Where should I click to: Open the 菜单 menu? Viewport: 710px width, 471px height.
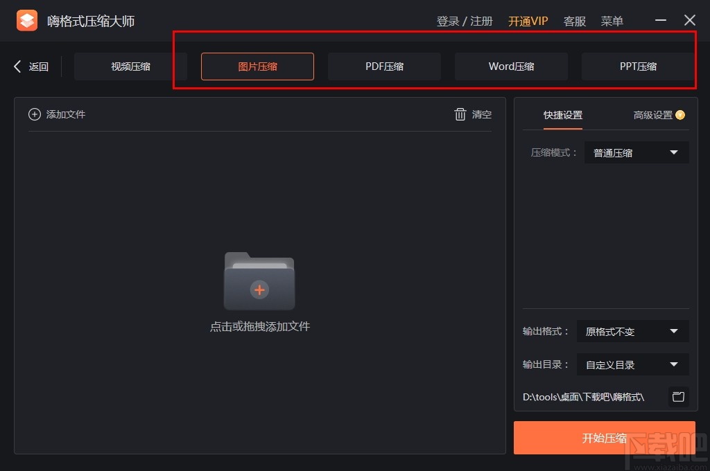(x=612, y=21)
